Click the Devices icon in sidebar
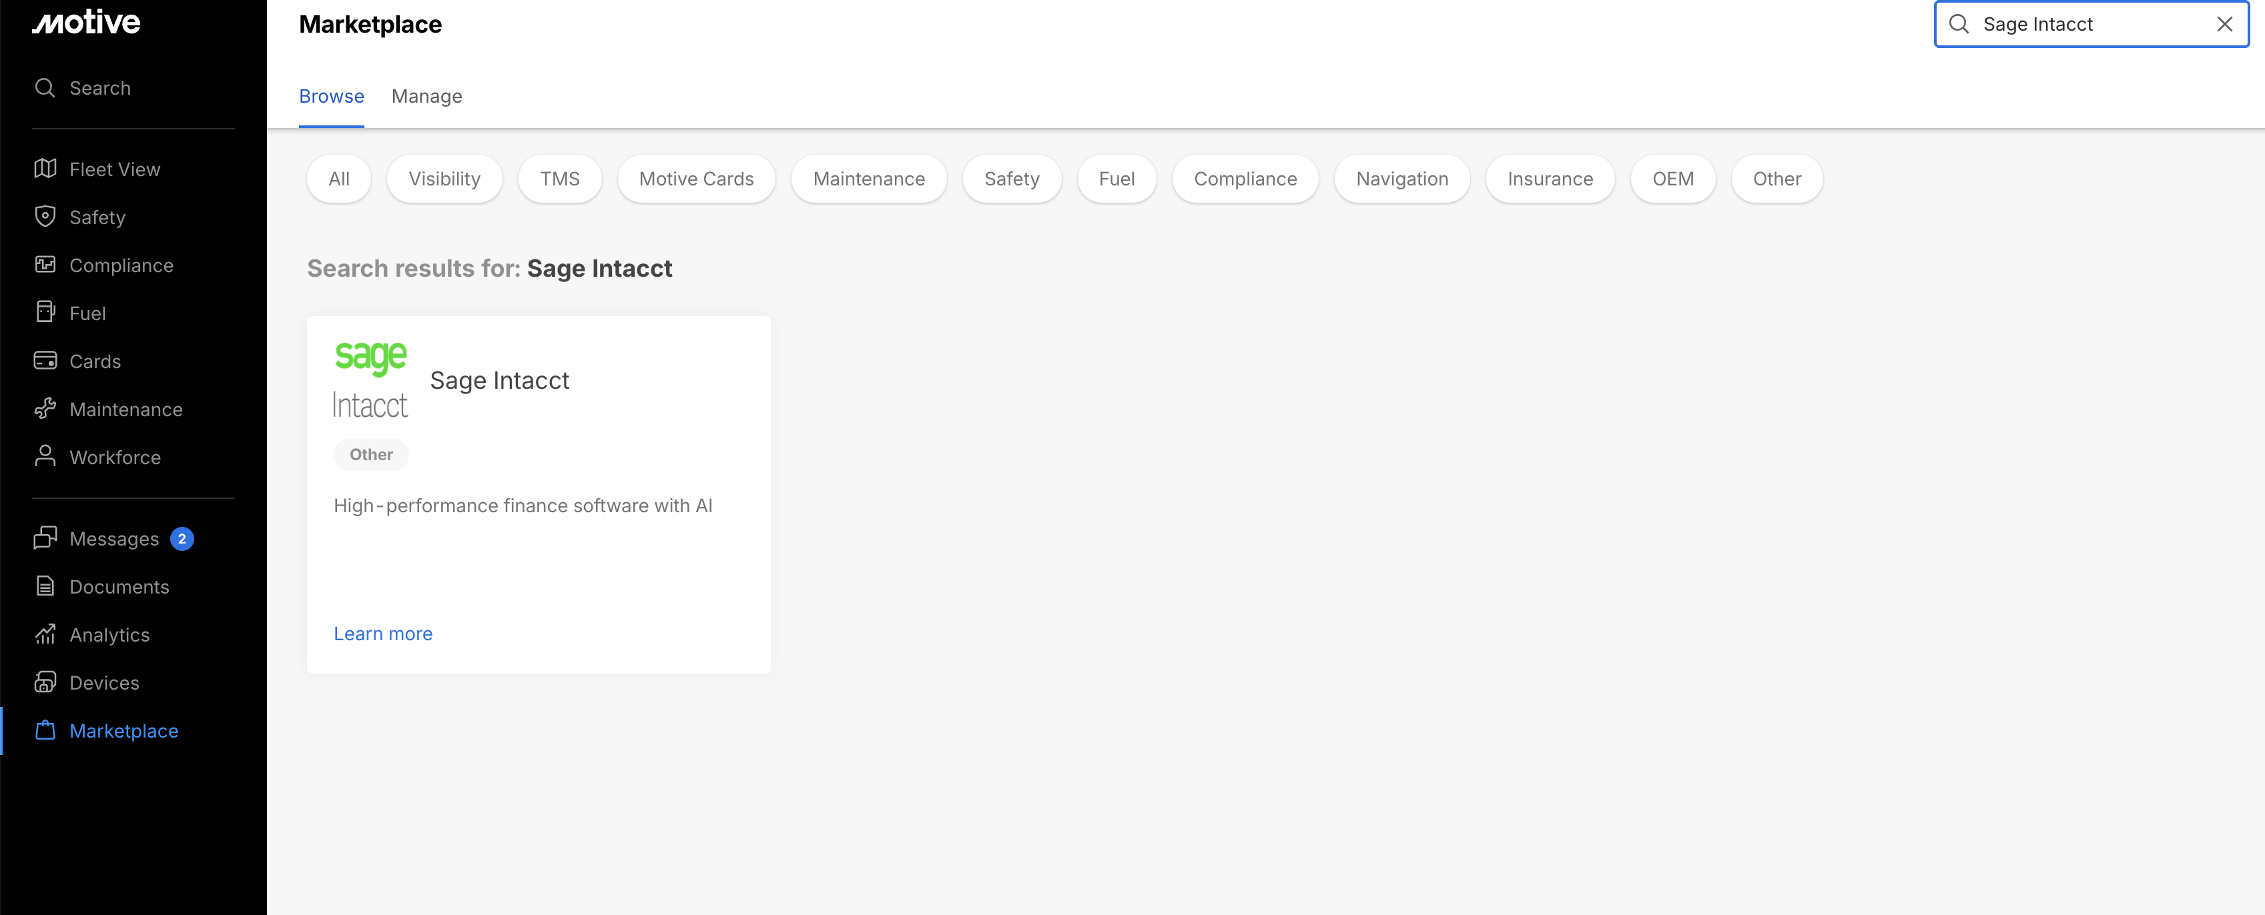Viewport: 2265px width, 915px height. (x=45, y=682)
